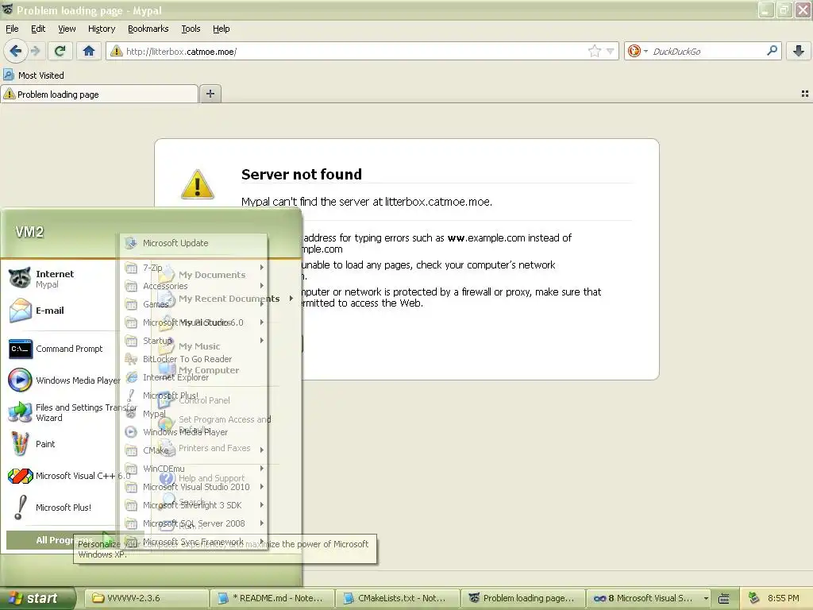Click the Windows Start button
The height and width of the screenshot is (610, 813).
[x=37, y=598]
